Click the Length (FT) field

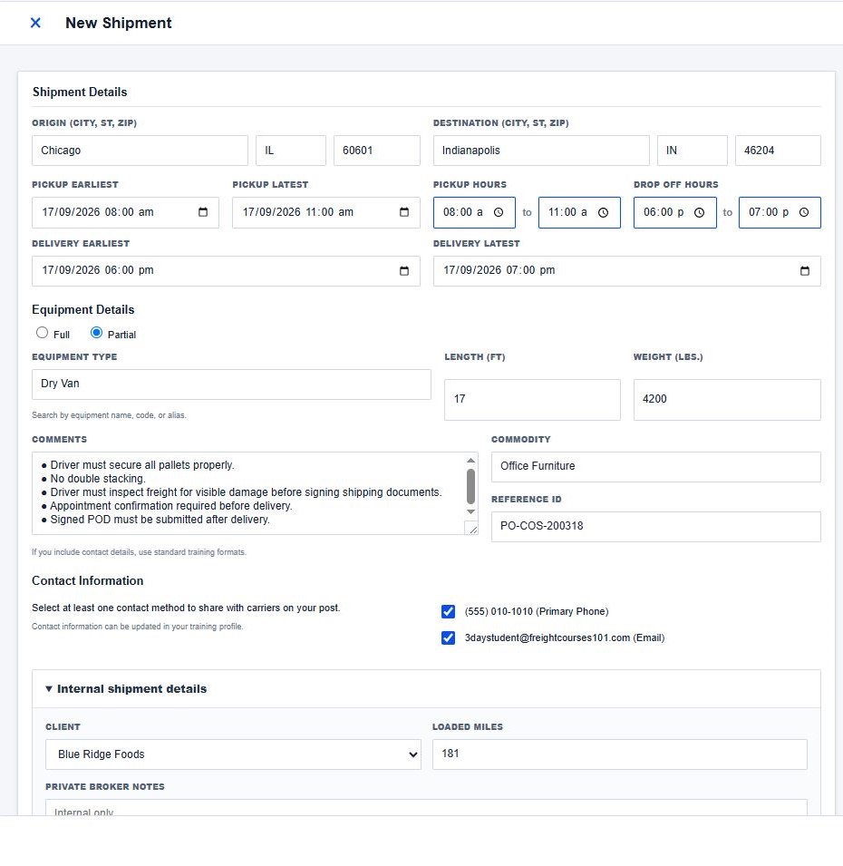[x=532, y=400]
